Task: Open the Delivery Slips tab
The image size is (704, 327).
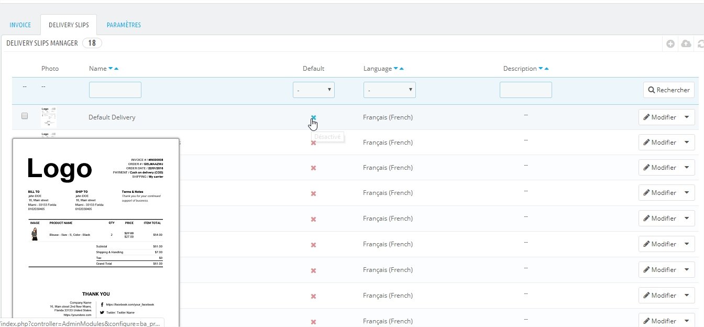Action: click(x=69, y=25)
